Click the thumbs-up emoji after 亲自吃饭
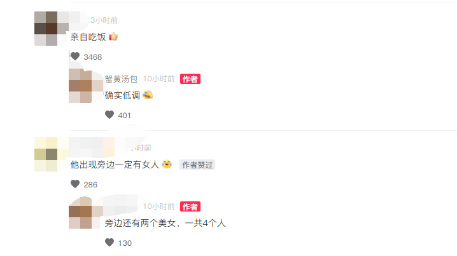This screenshot has width=457, height=256. pos(113,37)
